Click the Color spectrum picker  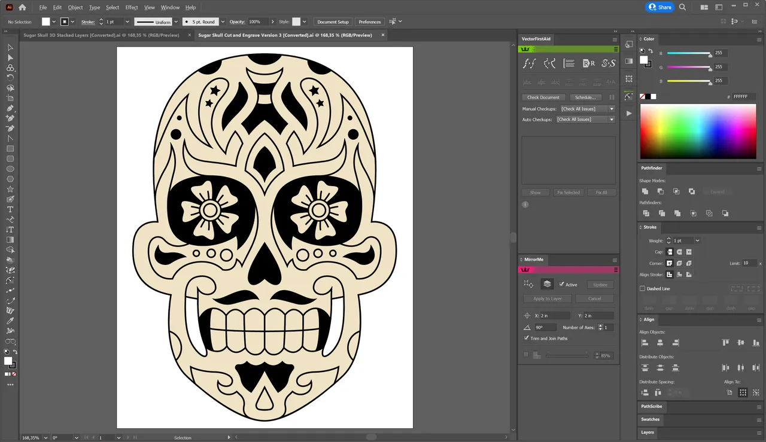click(698, 131)
